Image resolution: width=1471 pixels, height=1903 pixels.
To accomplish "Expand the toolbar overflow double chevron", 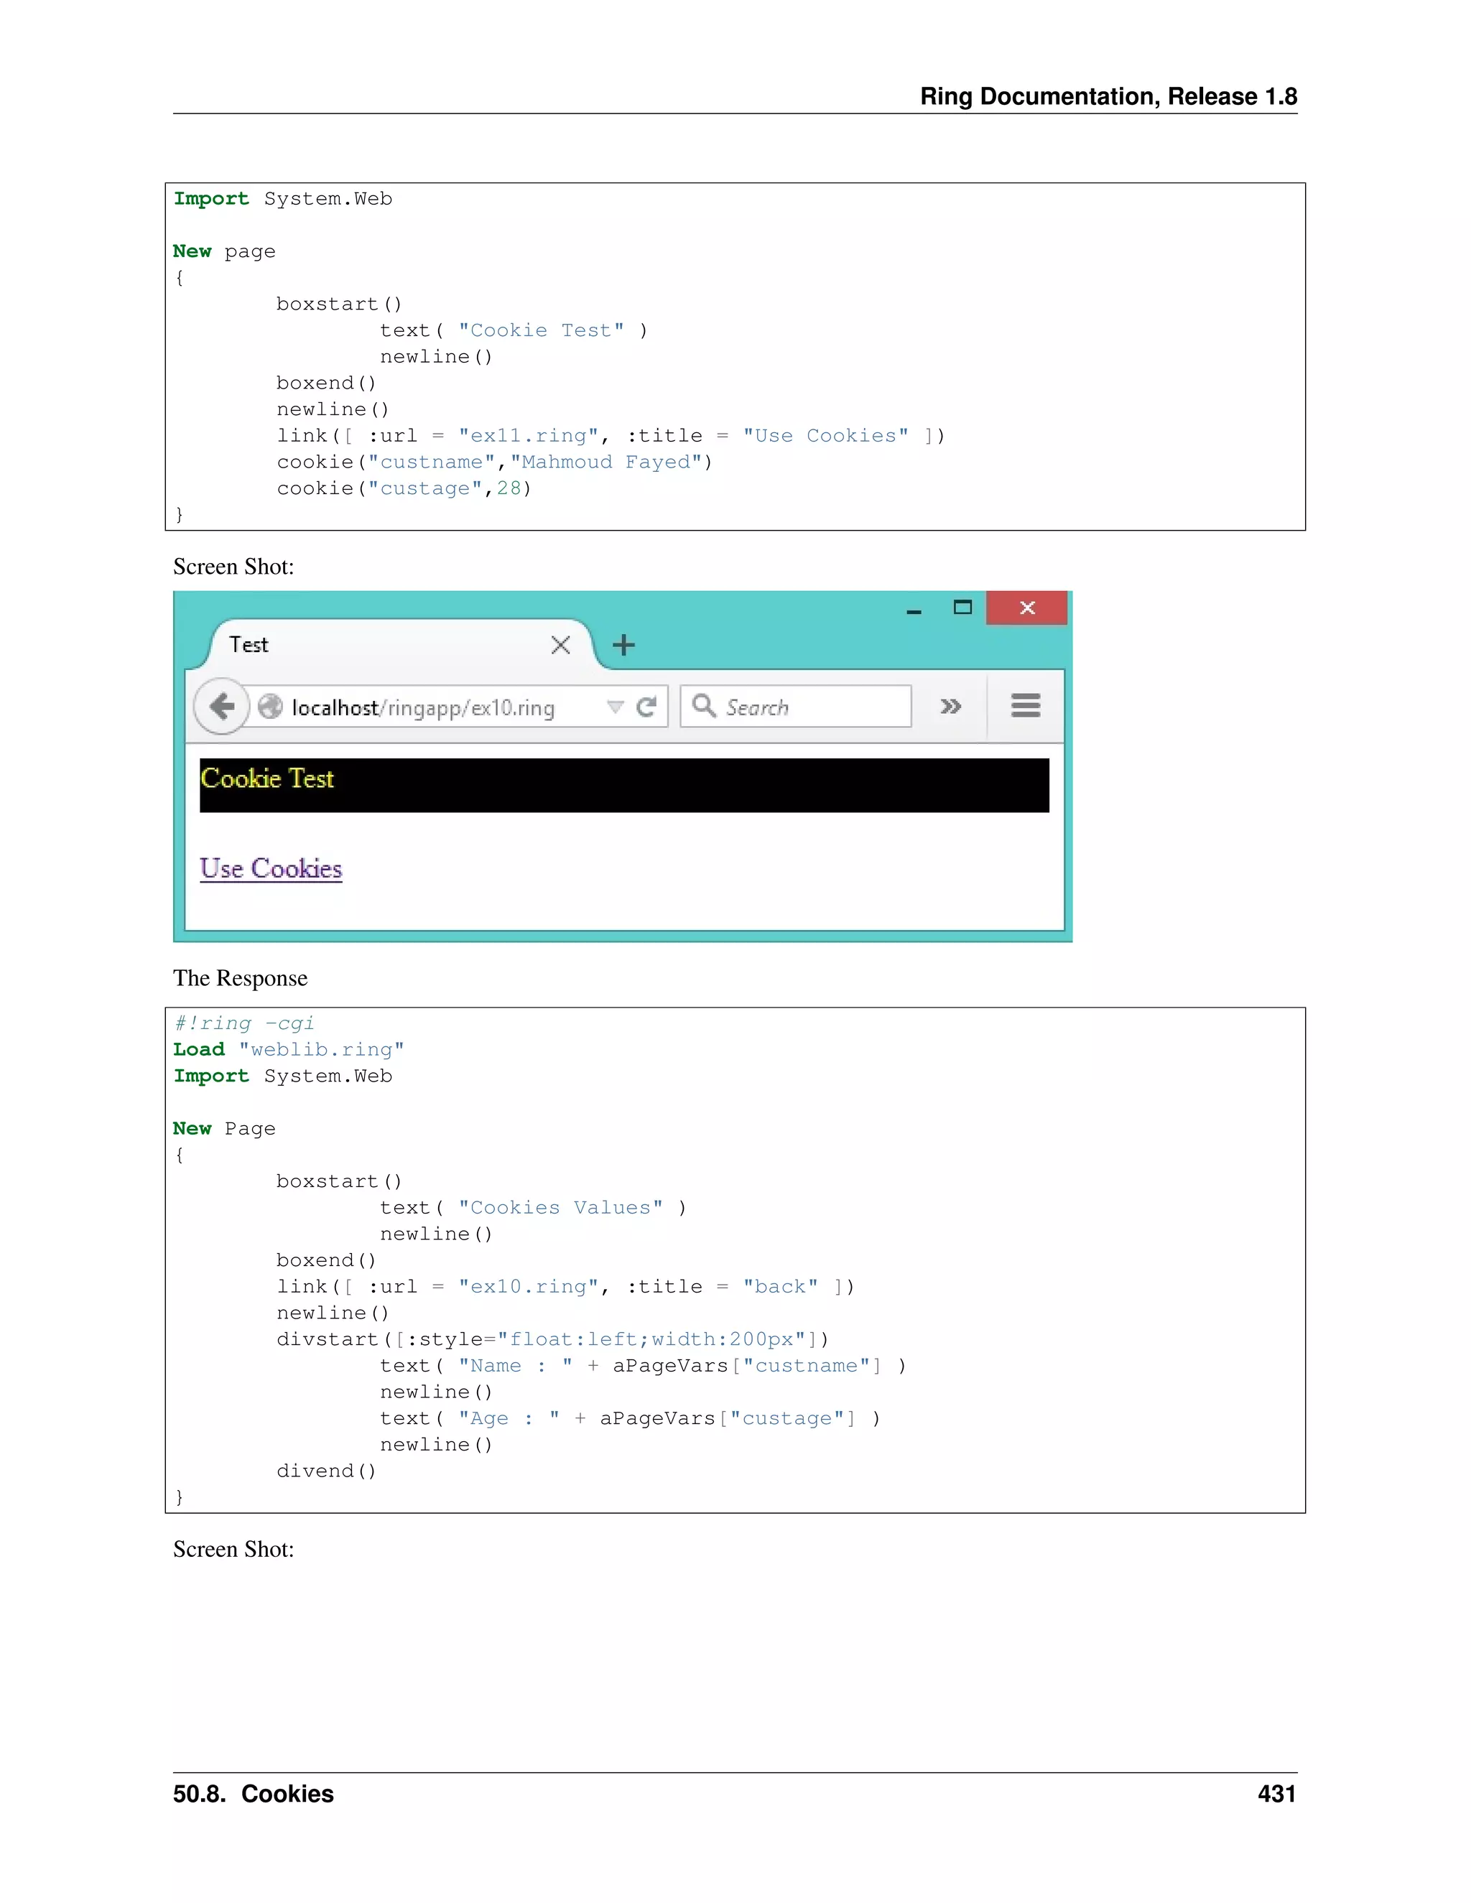I will coord(951,707).
